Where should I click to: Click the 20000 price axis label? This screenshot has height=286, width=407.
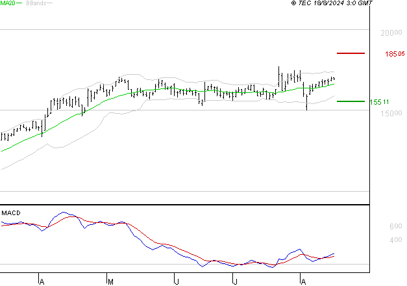click(391, 32)
